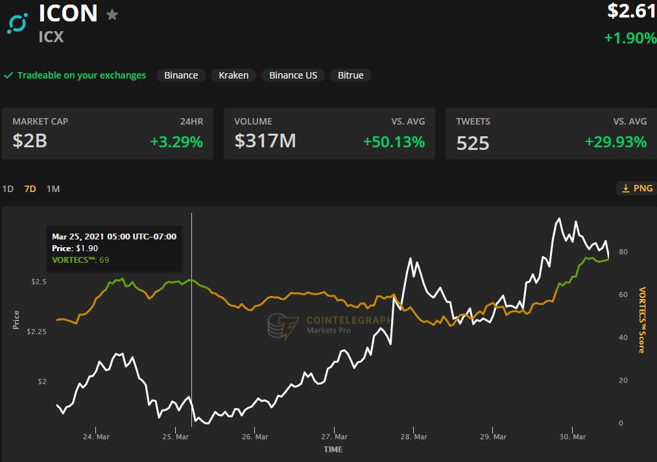Download the chart as PNG

[x=638, y=188]
